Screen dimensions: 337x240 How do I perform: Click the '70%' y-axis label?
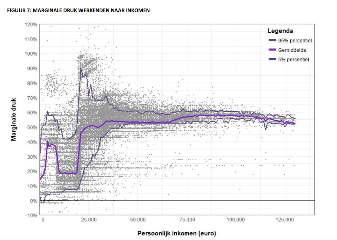click(32, 98)
